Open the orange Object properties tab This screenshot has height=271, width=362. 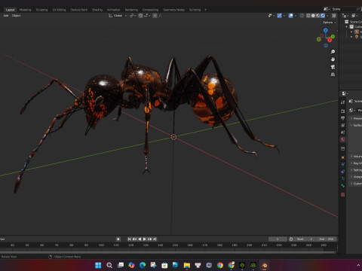(342, 157)
